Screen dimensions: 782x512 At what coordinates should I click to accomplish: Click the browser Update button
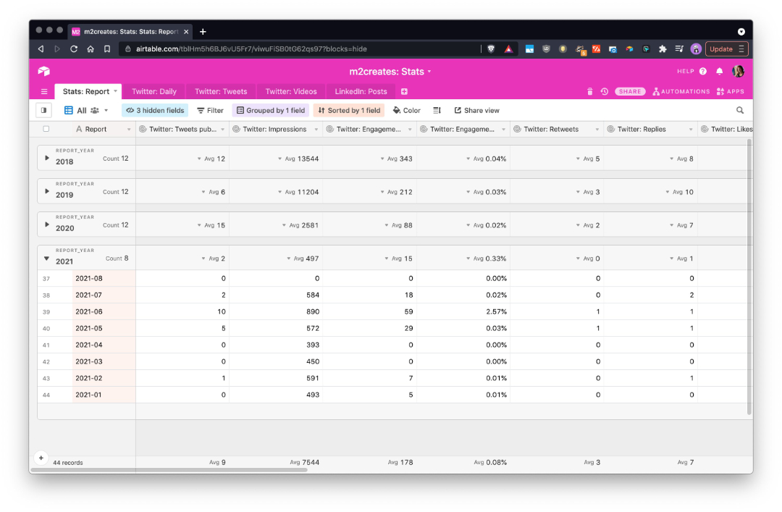(727, 49)
